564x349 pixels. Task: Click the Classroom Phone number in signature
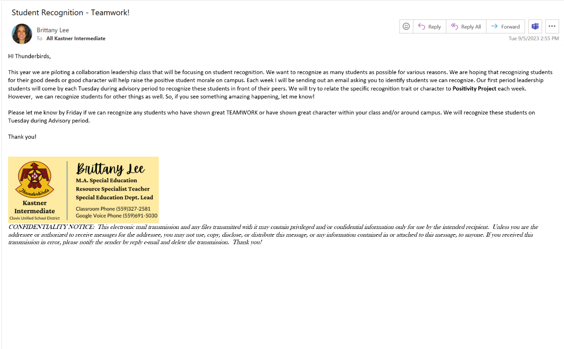point(133,209)
